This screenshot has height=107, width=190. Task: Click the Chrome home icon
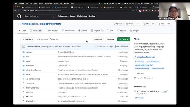click(x=25, y=11)
